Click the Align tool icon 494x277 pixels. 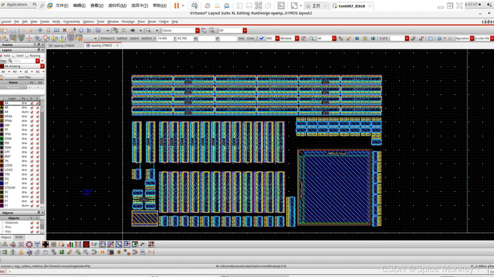coord(89,30)
